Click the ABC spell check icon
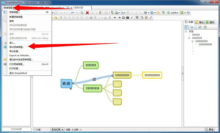 (x=163, y=13)
